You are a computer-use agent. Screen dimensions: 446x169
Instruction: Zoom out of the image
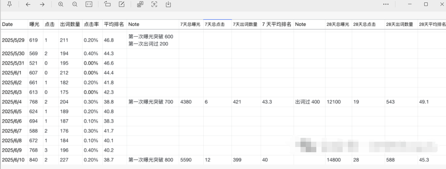pyautogui.click(x=75, y=4)
